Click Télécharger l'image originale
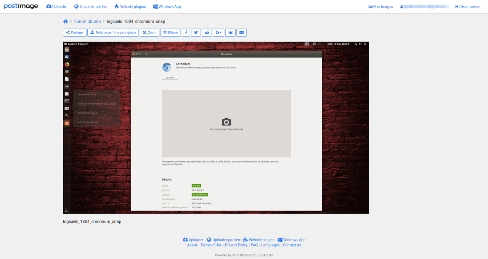Screen dimensions: 488x259 coord(113,32)
